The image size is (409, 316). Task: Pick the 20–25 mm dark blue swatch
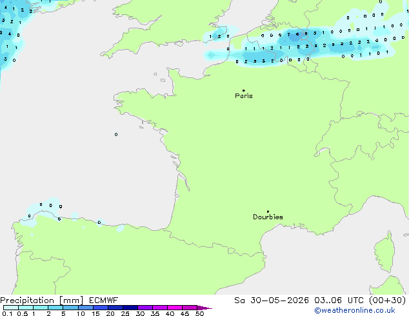pyautogui.click(x=115, y=308)
